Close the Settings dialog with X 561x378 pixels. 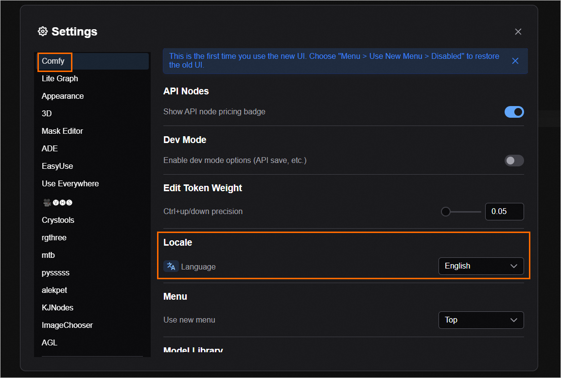click(518, 32)
